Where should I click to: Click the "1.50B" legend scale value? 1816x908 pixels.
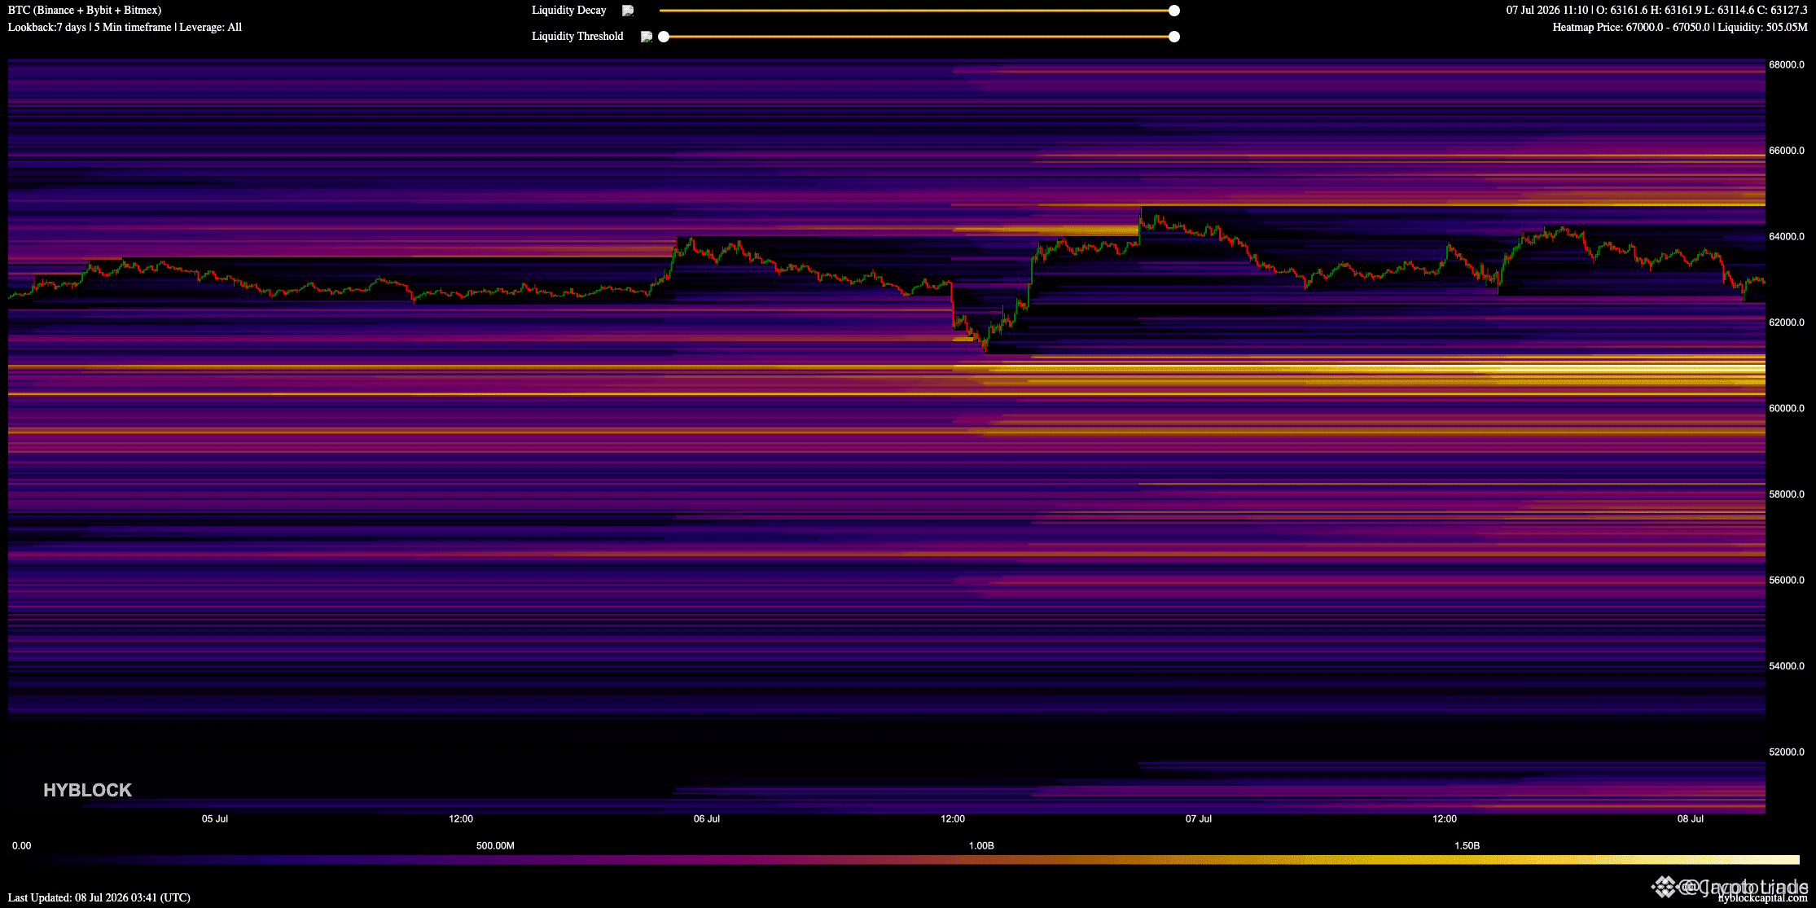point(1467,846)
